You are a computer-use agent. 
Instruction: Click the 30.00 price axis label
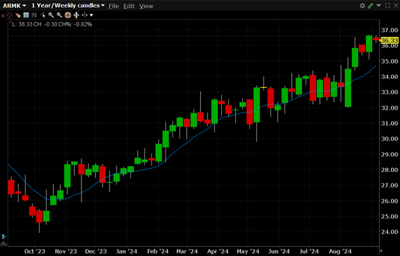point(389,139)
